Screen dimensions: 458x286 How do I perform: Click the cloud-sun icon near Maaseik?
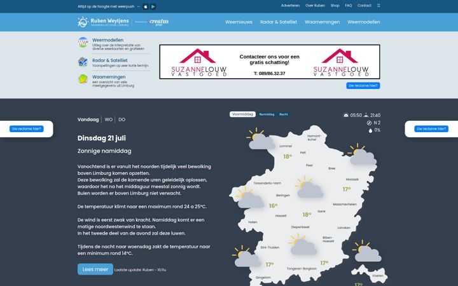(x=361, y=154)
